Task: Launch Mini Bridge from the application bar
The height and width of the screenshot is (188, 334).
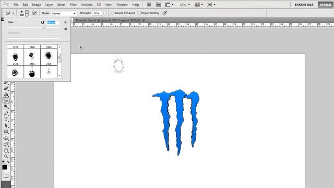Action: click(x=158, y=5)
